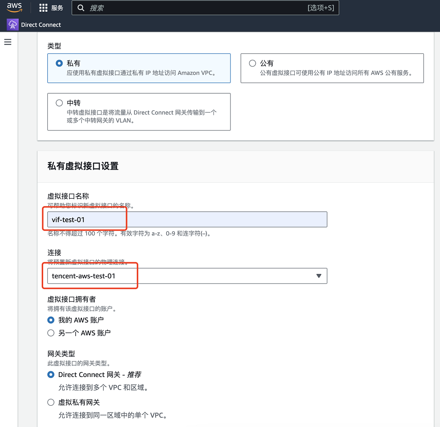Screen dimensions: 440x427
Task: Open the AWS console home logo
Action: (14, 7)
